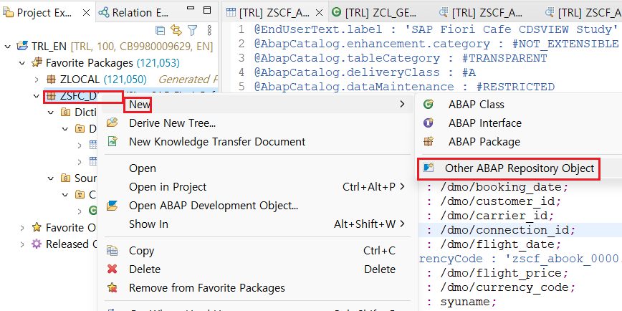Open the filter funnel icon in Project Explorer
The height and width of the screenshot is (311, 622).
(192, 30)
